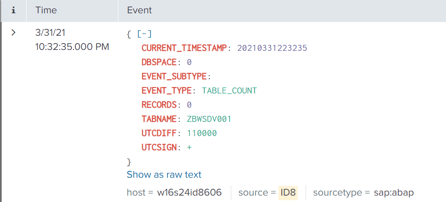Click the TABNAME value ZBWSDV001
This screenshot has height=202, width=446.
click(x=209, y=119)
